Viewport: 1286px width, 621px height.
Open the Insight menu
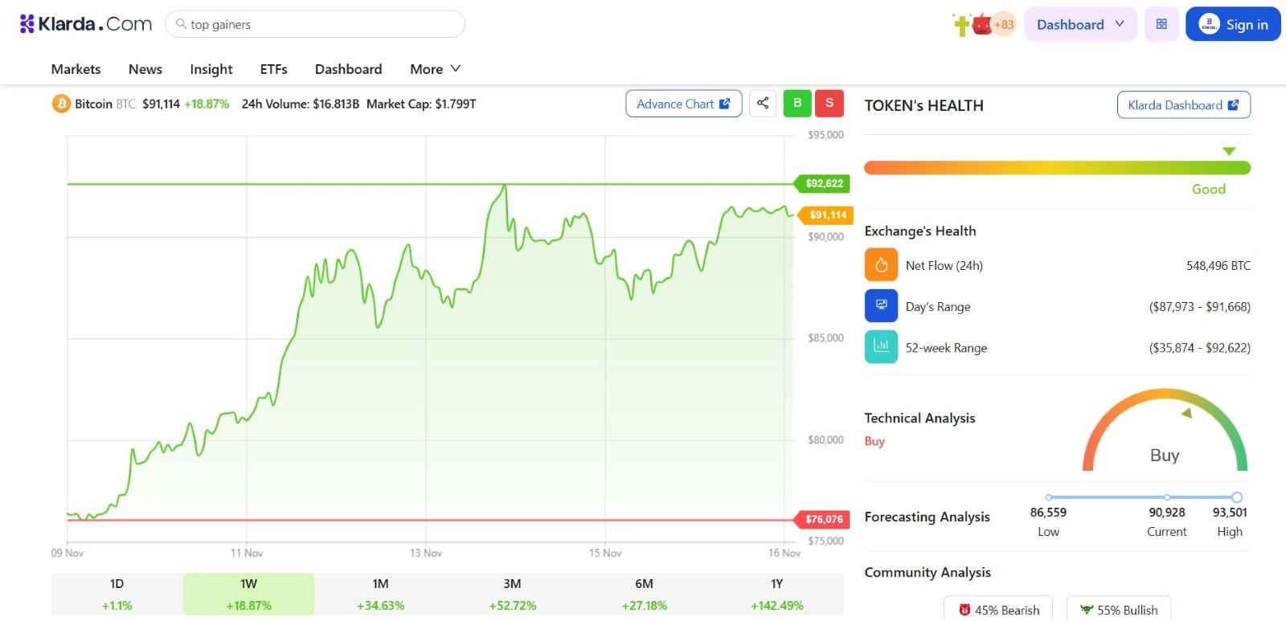click(211, 69)
